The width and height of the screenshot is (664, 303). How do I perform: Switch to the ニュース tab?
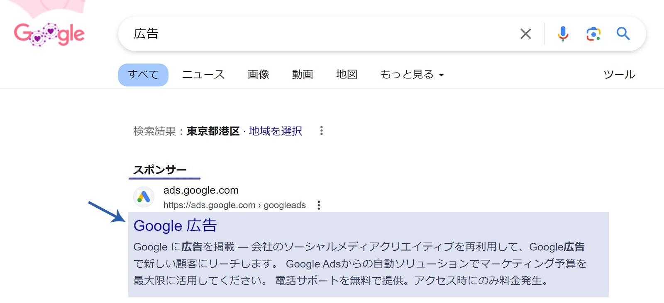(203, 75)
